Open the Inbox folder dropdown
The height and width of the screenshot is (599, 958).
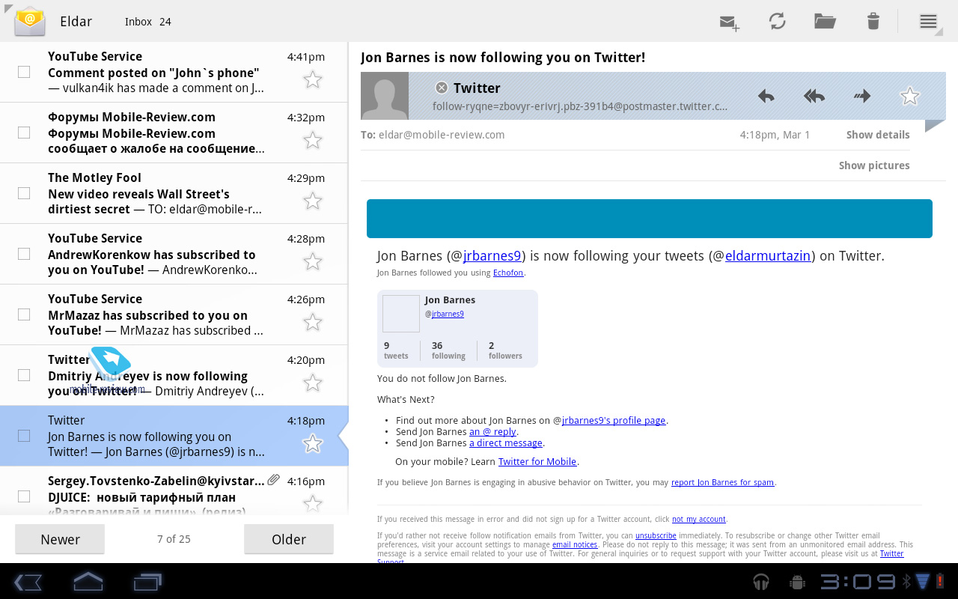click(x=147, y=22)
